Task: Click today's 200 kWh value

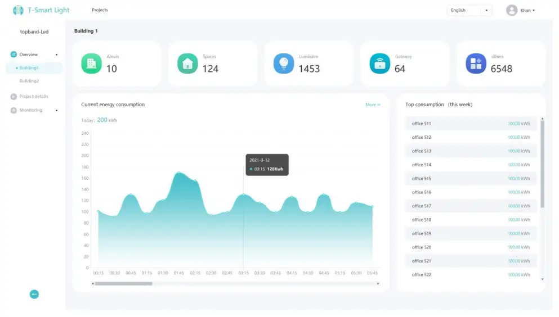Action: click(107, 120)
